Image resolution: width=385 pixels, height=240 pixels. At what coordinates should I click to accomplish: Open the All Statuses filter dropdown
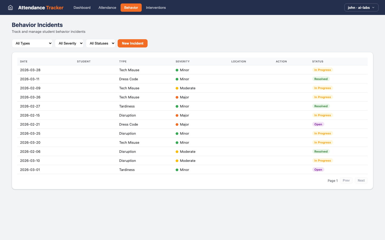pos(101,43)
